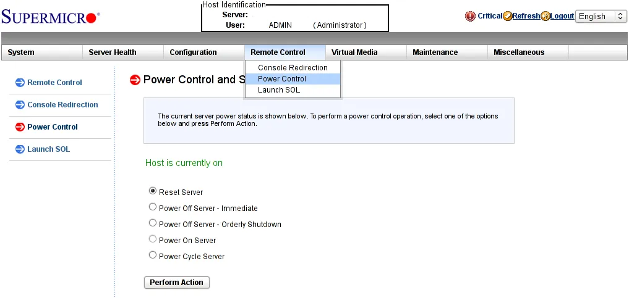This screenshot has height=298, width=629.
Task: Expand the Configuration menu
Action: pos(193,52)
